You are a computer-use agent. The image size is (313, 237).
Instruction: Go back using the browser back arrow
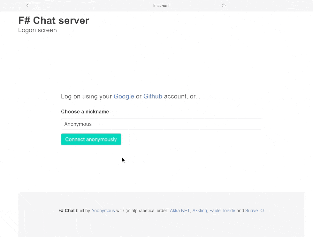[27, 5]
